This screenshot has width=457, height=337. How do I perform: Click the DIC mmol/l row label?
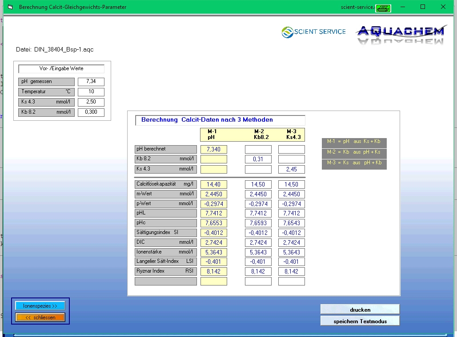pos(165,242)
